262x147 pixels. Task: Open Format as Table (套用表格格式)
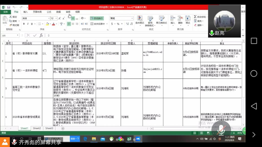150,21
